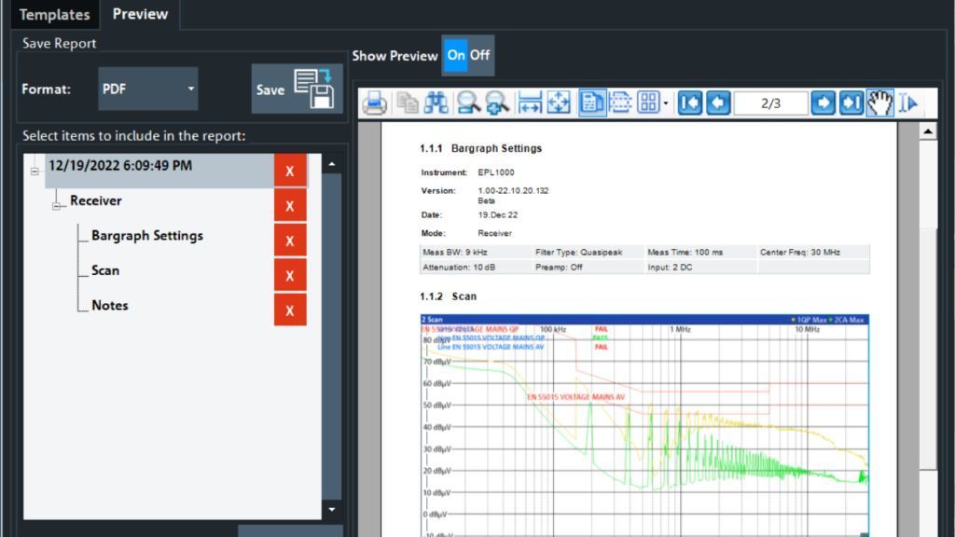Open the Format PDF dropdown
This screenshot has height=537, width=955.
pyautogui.click(x=148, y=89)
